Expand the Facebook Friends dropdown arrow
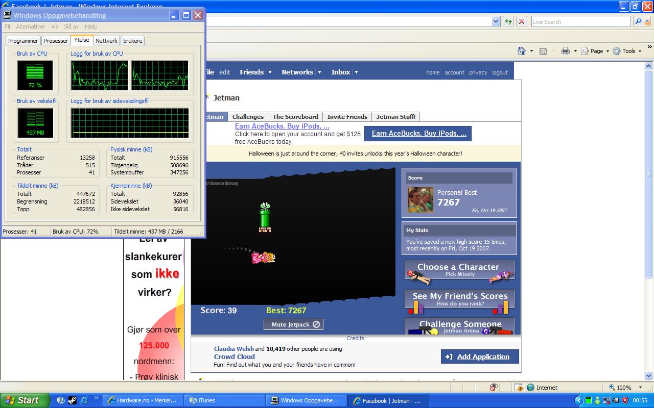 coord(270,72)
